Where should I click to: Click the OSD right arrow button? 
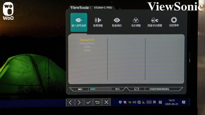click(x=79, y=102)
